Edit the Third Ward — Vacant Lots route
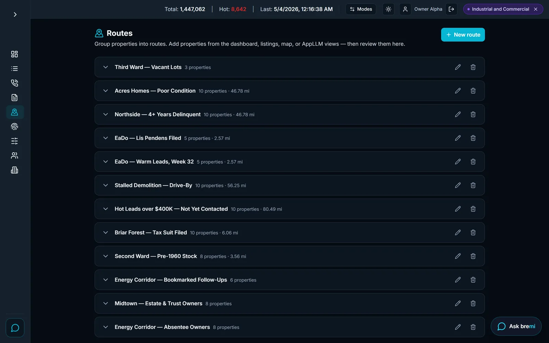This screenshot has width=549, height=343. (x=458, y=67)
